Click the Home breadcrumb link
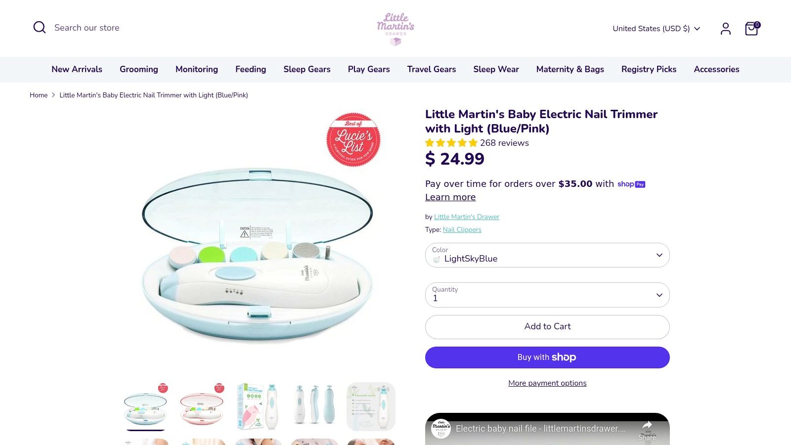Screen dimensions: 791x445 39,95
